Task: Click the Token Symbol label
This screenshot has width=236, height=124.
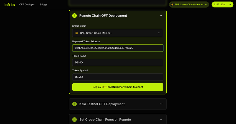Action: [x=80, y=70]
